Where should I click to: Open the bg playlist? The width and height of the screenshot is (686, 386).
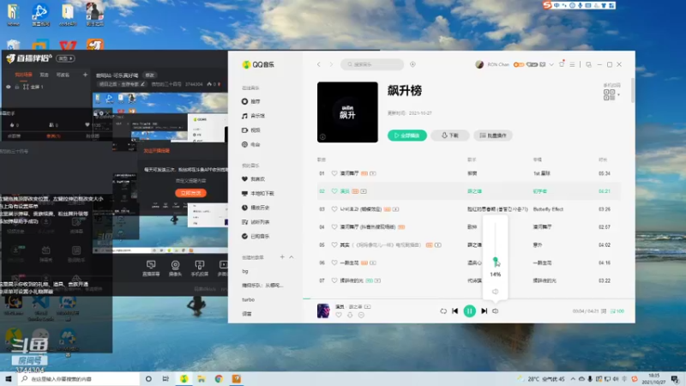point(245,271)
